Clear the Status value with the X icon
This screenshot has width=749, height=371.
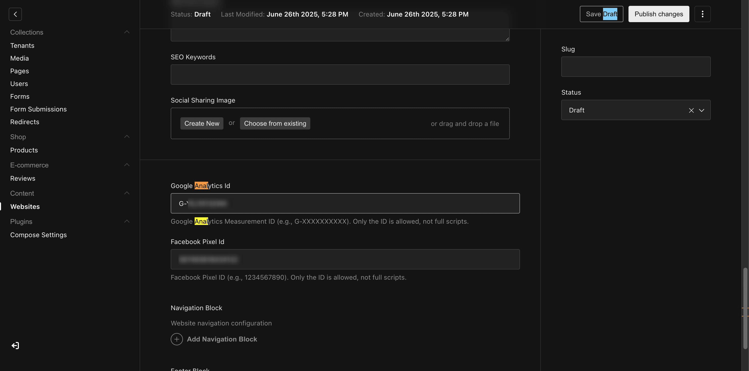(x=691, y=110)
